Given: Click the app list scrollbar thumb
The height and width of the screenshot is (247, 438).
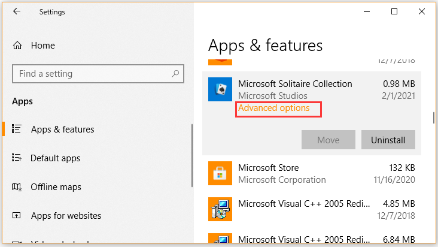Looking at the screenshot, I should point(434,118).
